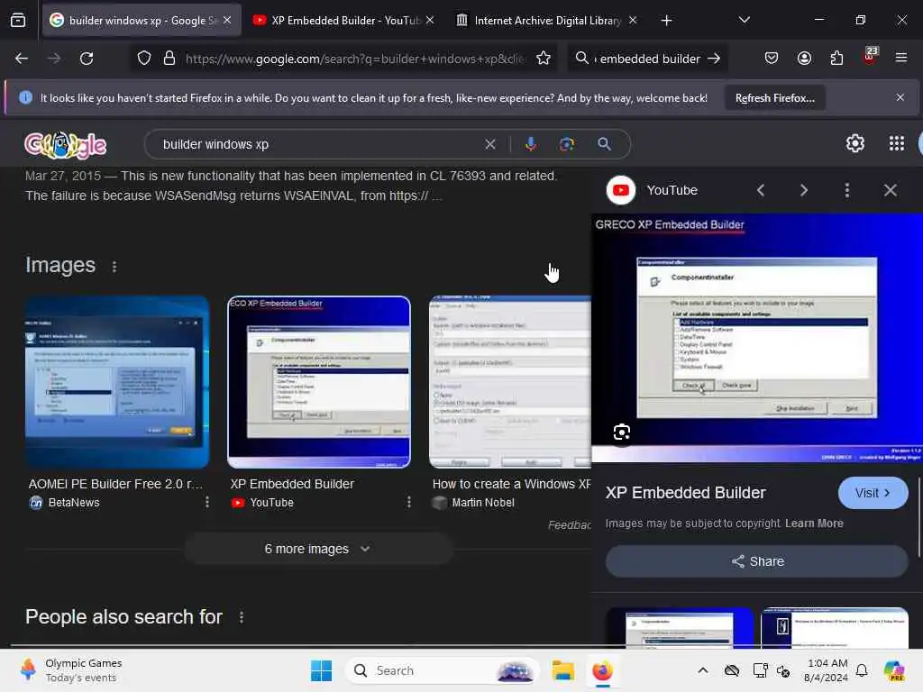Open notifications bell in system tray
Viewport: 923px width, 692px height.
point(862,670)
